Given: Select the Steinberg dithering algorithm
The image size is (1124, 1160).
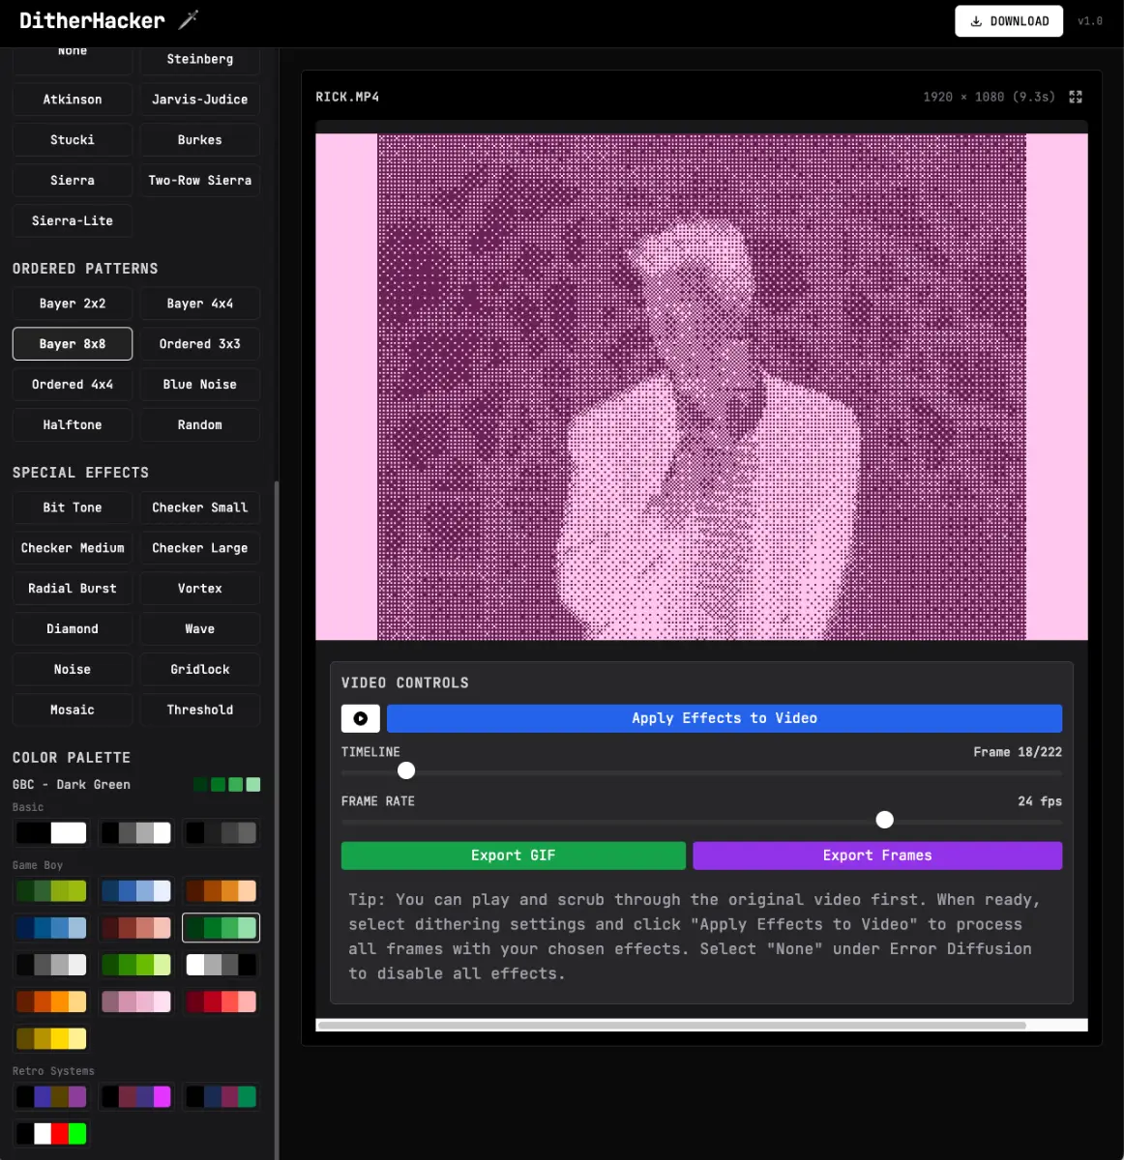Looking at the screenshot, I should pos(199,59).
